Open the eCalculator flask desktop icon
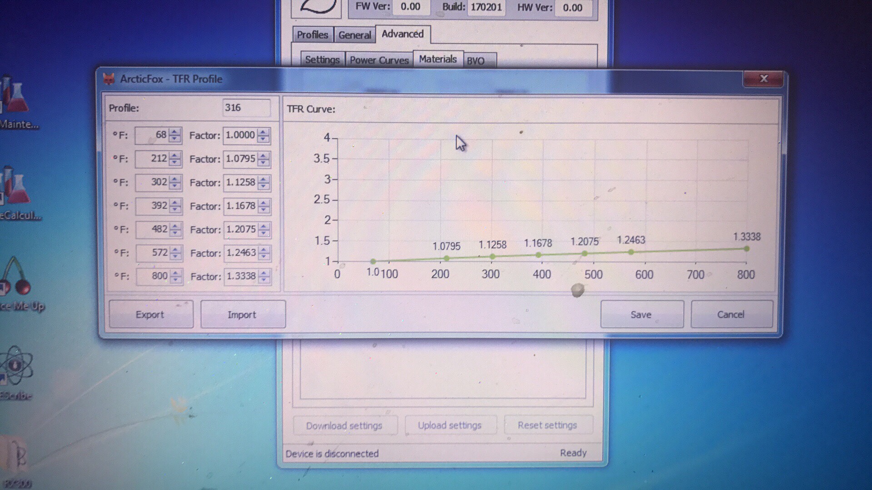The height and width of the screenshot is (490, 872). coord(15,186)
